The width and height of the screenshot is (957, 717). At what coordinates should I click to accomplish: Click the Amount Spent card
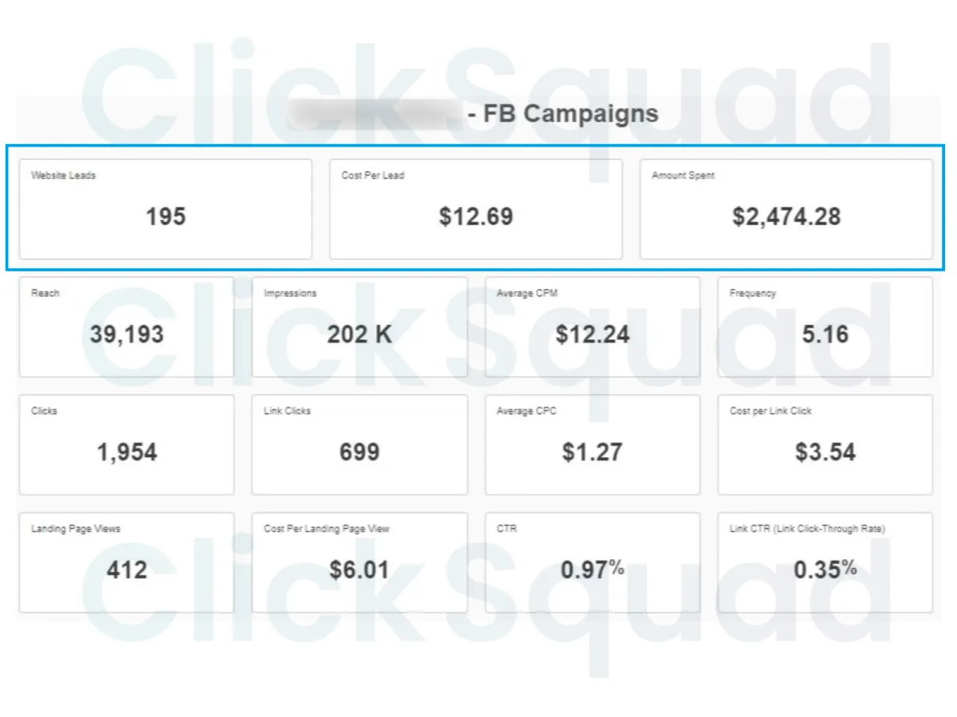tap(786, 209)
